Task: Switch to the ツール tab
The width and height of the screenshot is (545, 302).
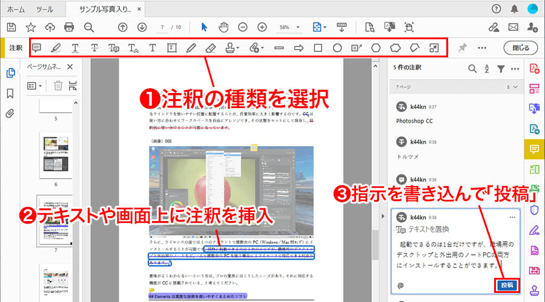Action: (45, 9)
